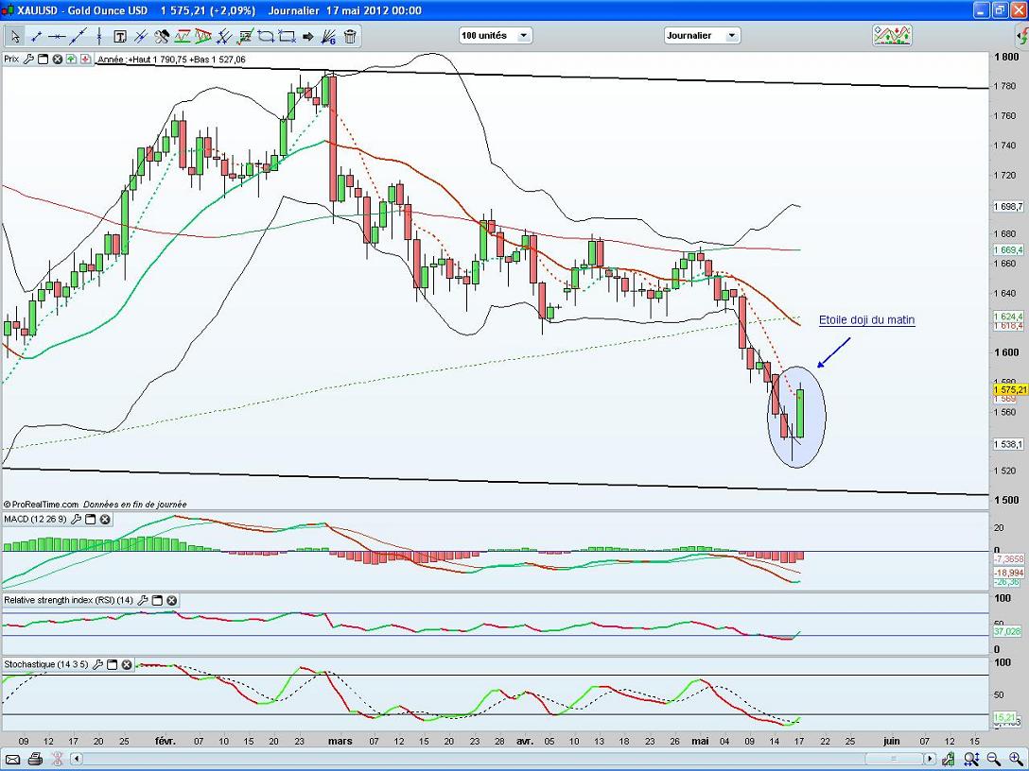Click the Etoile doji du matin label
Image resolution: width=1029 pixels, height=771 pixels.
pyautogui.click(x=866, y=320)
